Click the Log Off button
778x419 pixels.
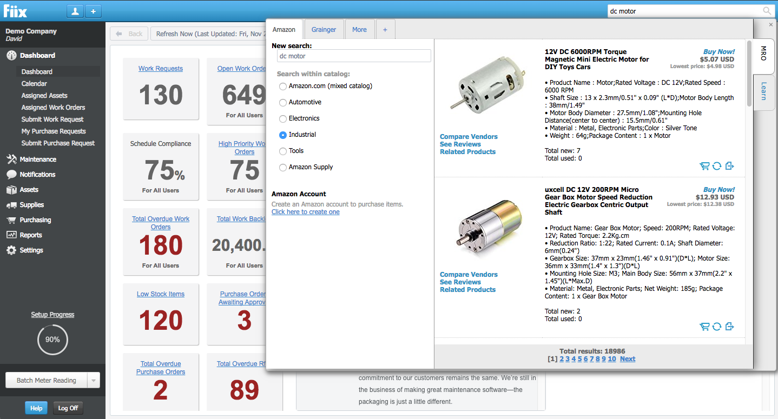(x=68, y=408)
